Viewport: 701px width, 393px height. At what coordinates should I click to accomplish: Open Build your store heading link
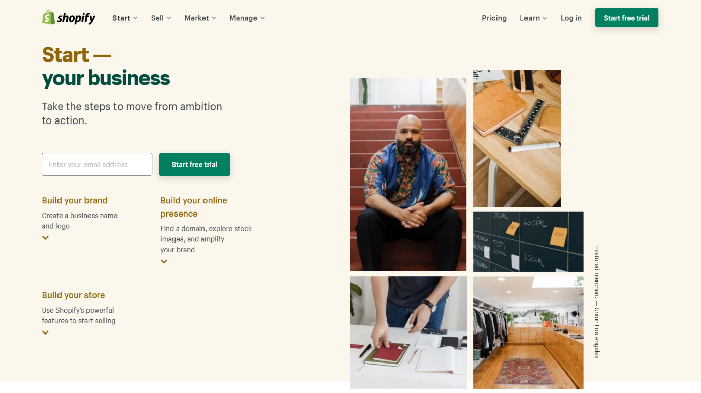coord(73,295)
